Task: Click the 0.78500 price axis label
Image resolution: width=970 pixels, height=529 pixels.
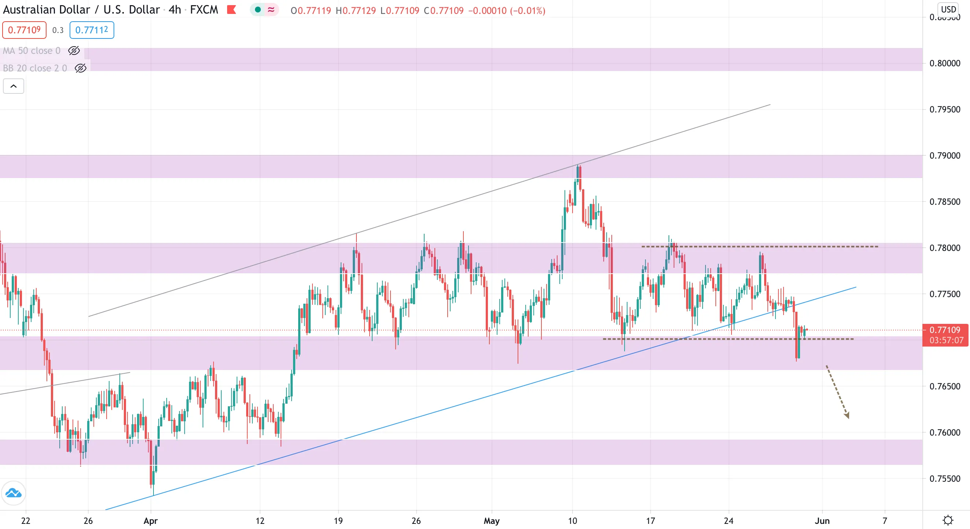Action: point(945,202)
